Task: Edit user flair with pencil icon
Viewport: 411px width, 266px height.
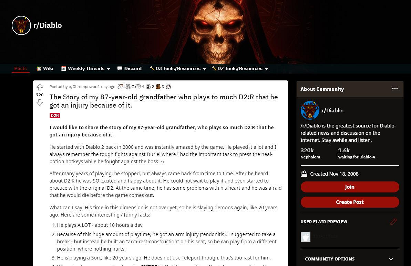Action: click(x=393, y=222)
